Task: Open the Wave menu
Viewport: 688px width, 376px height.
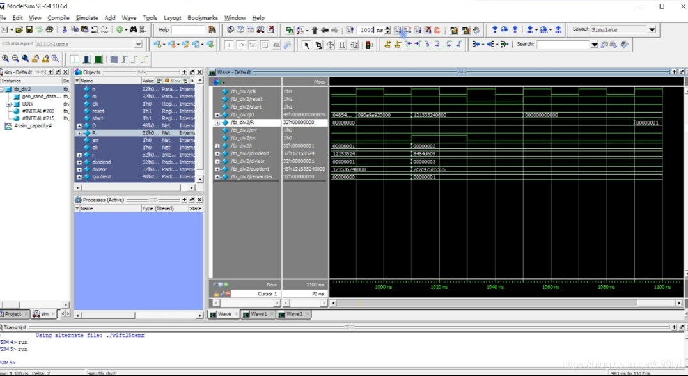Action: click(x=129, y=17)
